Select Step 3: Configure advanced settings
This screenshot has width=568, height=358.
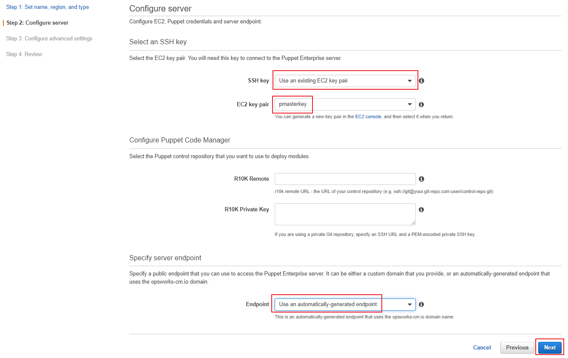(49, 39)
